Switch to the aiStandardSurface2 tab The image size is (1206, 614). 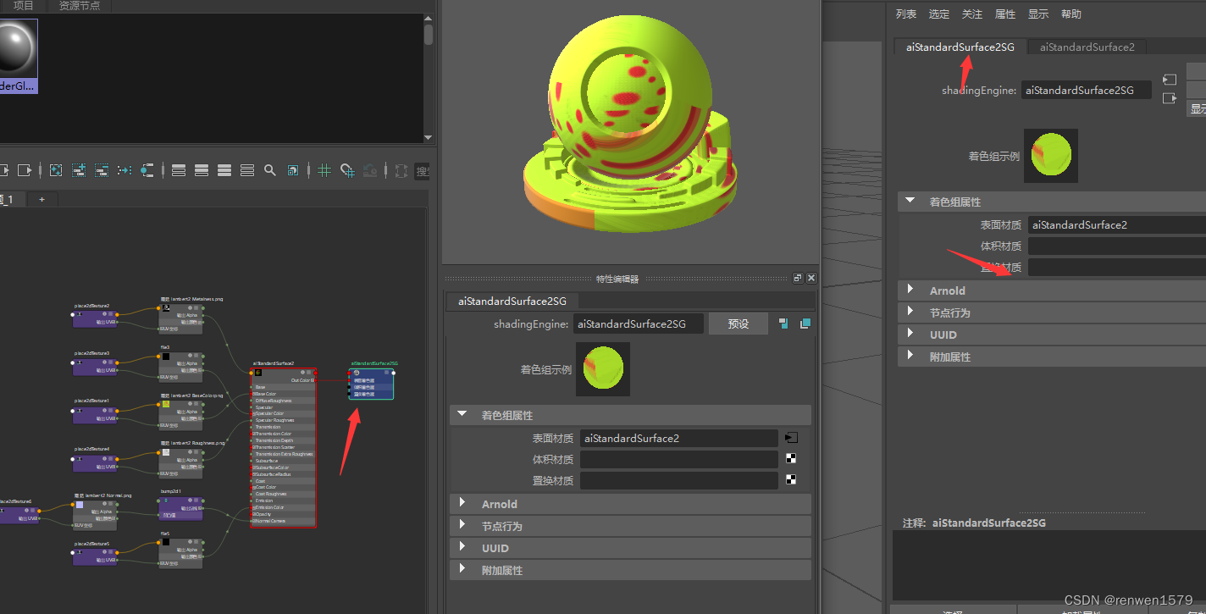coord(1087,47)
